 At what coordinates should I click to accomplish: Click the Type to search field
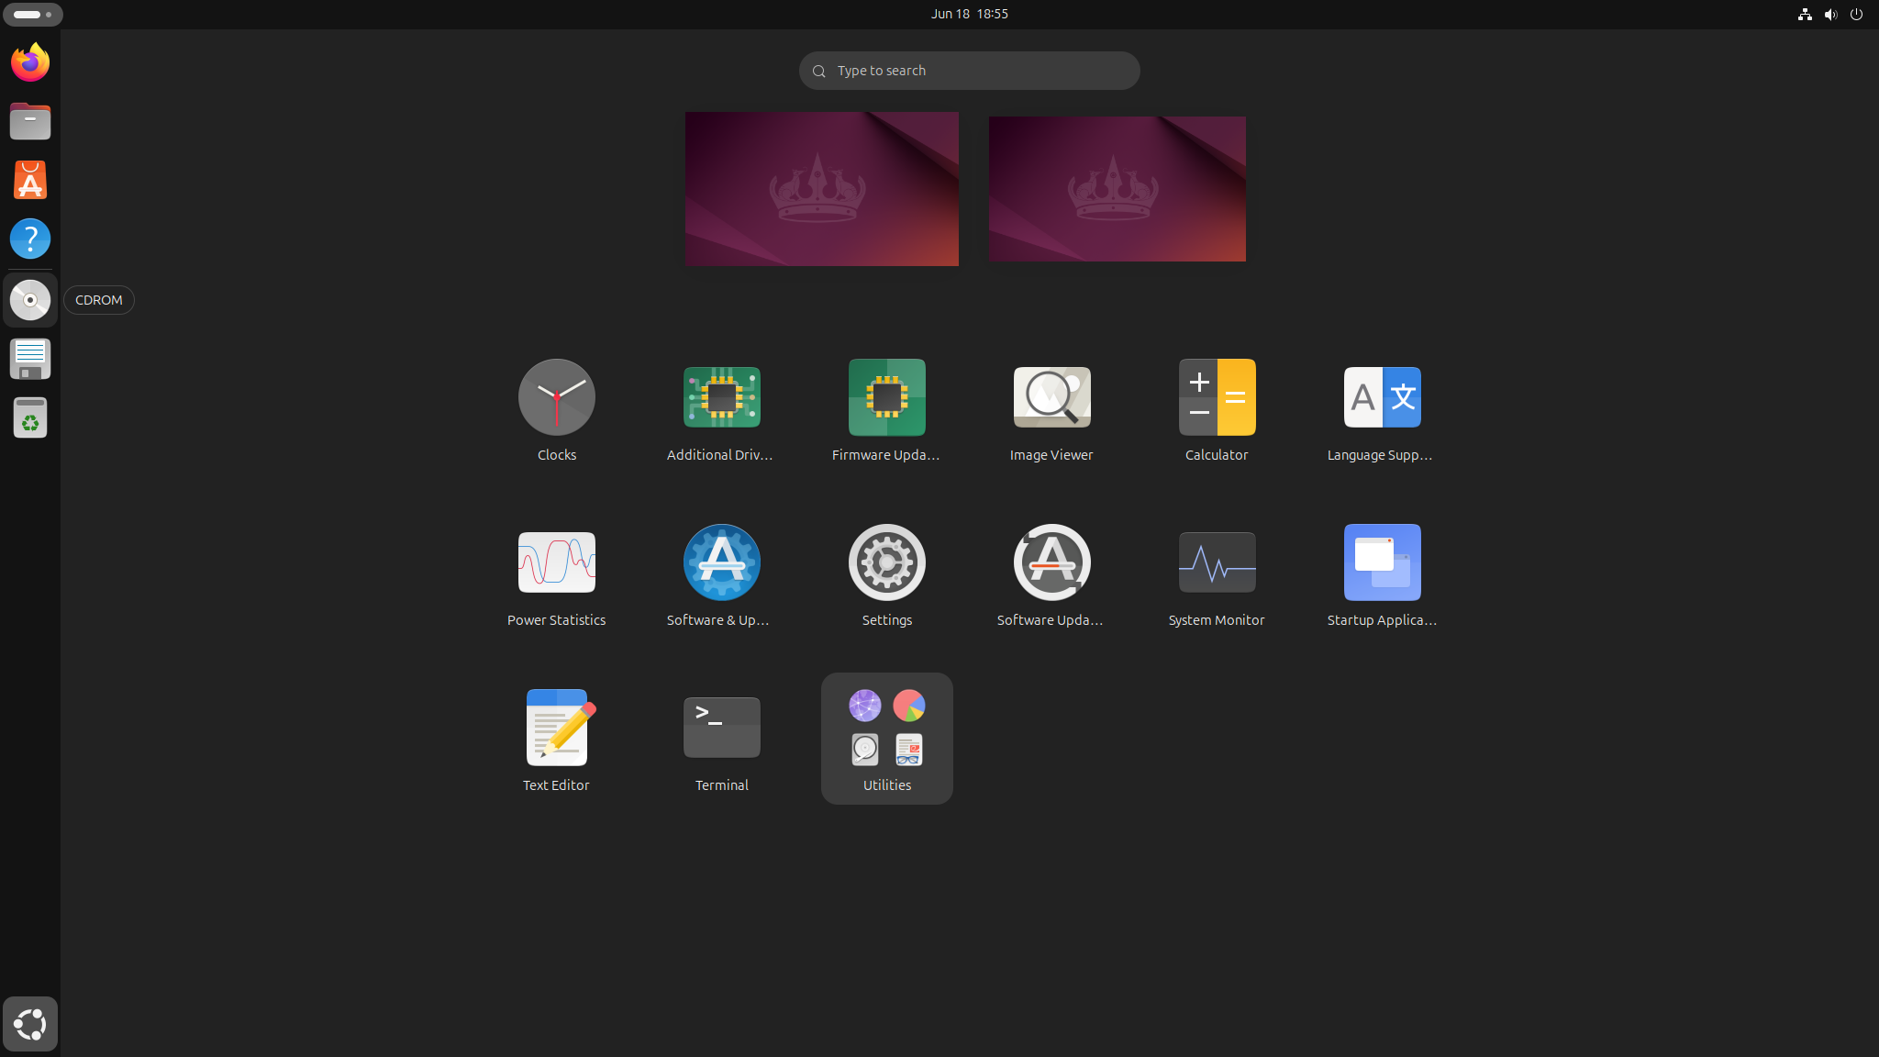click(x=969, y=71)
